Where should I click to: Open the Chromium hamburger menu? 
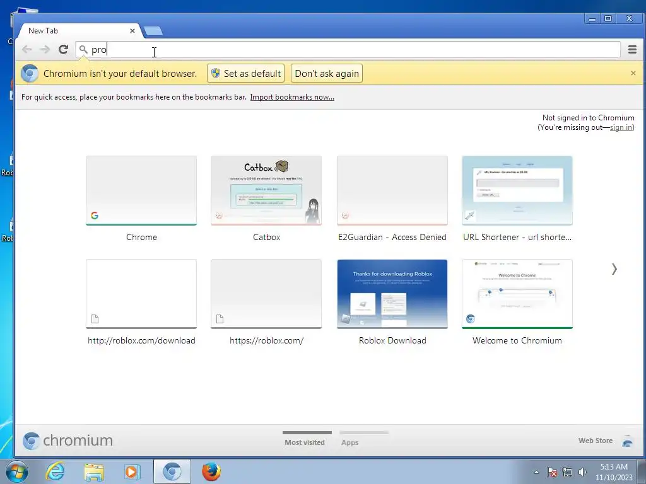coord(632,49)
